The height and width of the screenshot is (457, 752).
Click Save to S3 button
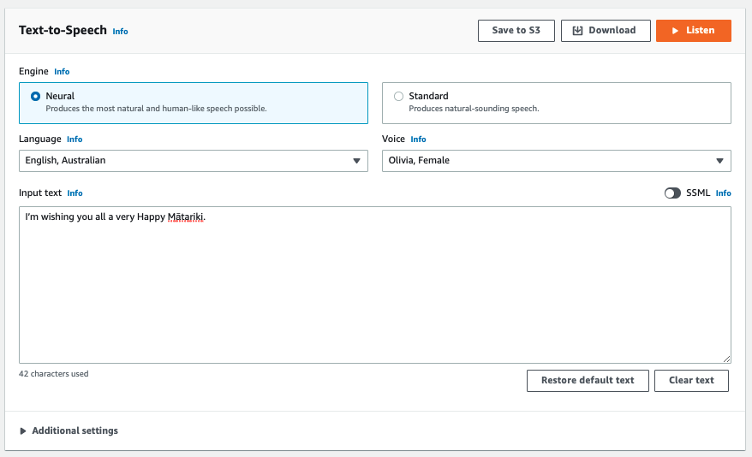(516, 31)
